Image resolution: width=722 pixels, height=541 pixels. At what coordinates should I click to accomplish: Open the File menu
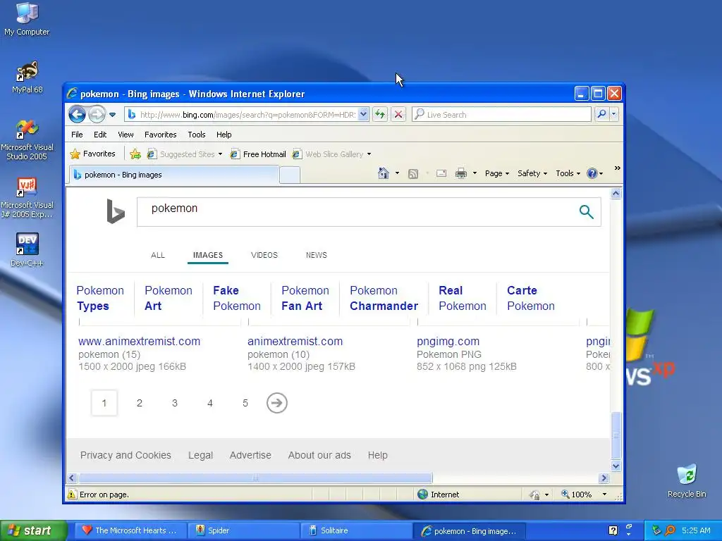(x=77, y=135)
